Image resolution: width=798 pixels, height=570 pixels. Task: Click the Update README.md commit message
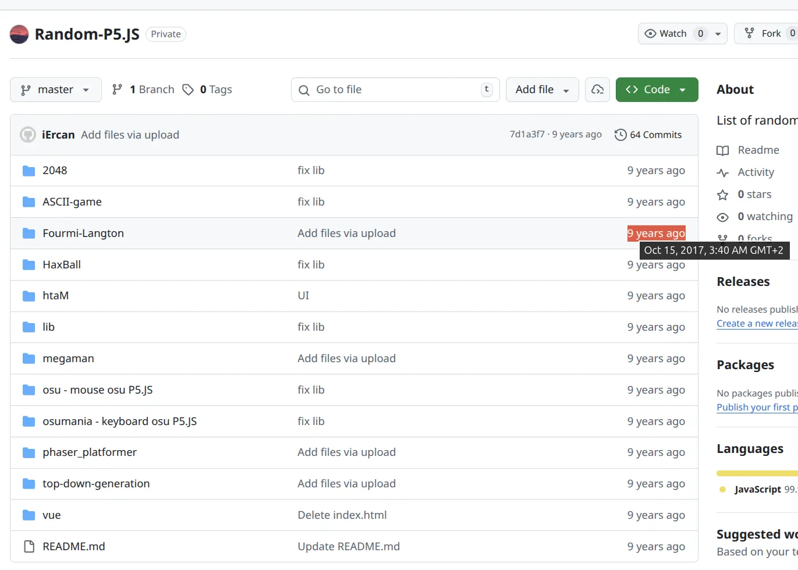349,547
